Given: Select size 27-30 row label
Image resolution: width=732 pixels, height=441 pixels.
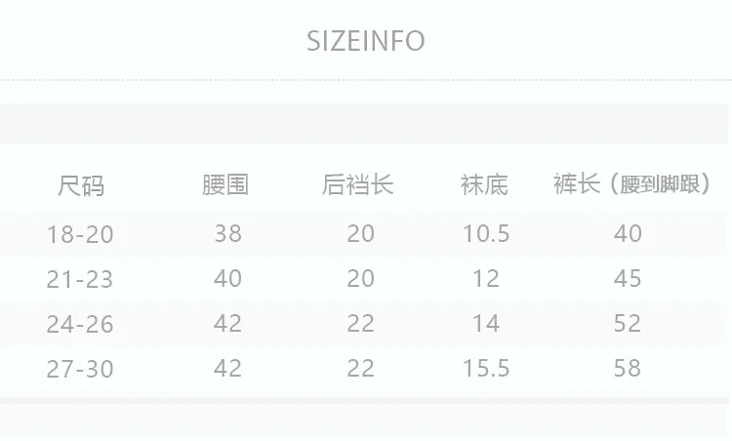Looking at the screenshot, I should click(x=80, y=369).
